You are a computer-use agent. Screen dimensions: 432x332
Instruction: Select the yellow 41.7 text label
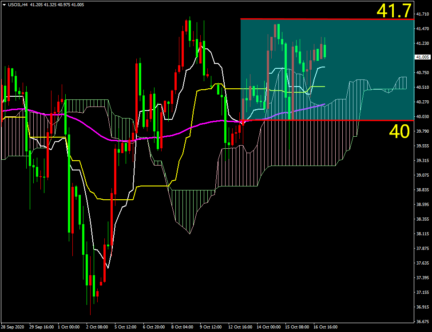click(394, 11)
